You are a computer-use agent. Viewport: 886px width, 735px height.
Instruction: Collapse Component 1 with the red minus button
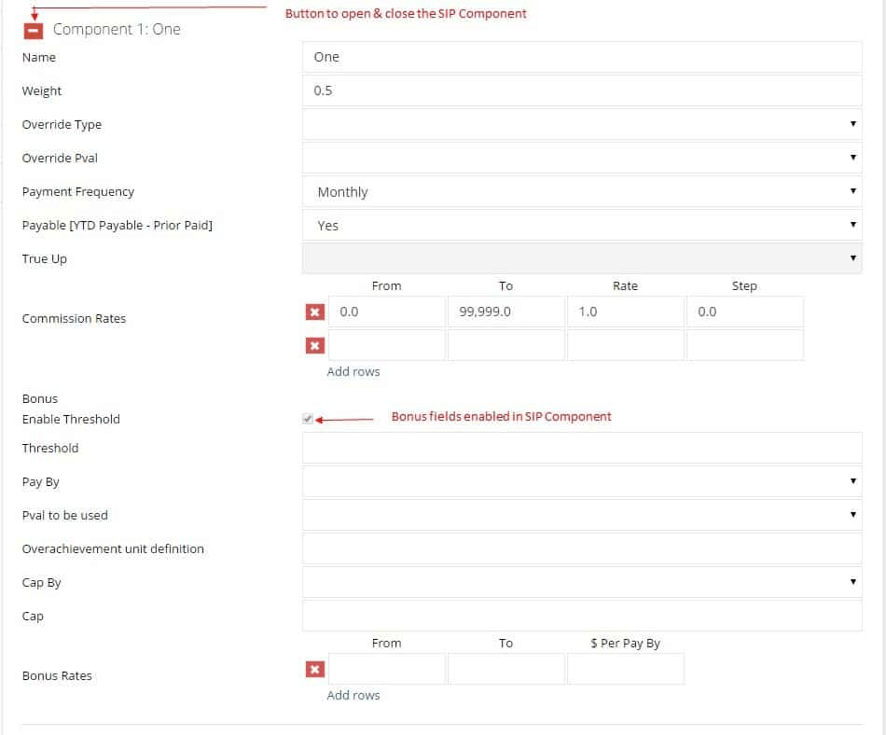pyautogui.click(x=34, y=31)
